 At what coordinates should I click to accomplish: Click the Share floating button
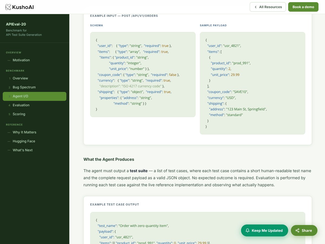click(x=304, y=230)
